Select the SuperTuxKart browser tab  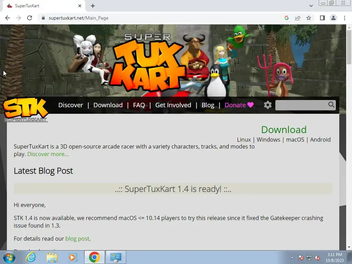[x=44, y=6]
